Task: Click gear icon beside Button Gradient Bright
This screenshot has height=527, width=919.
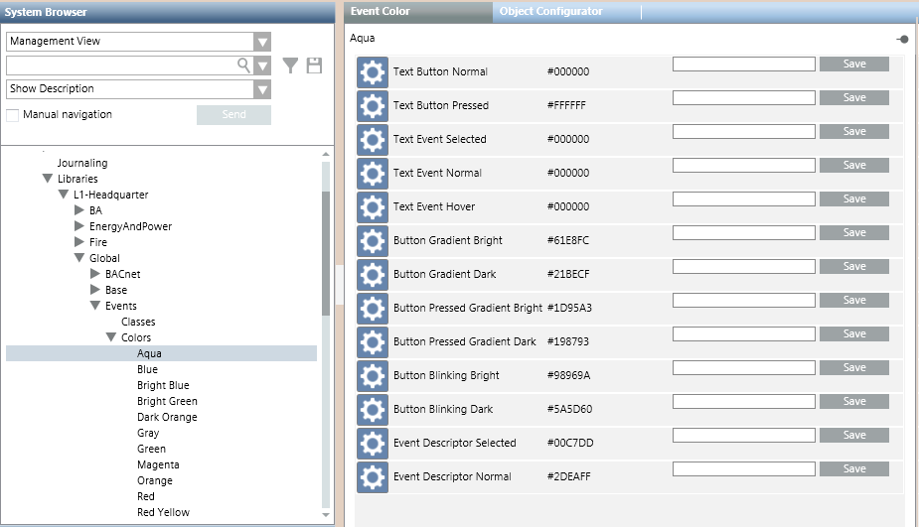Action: coord(372,241)
